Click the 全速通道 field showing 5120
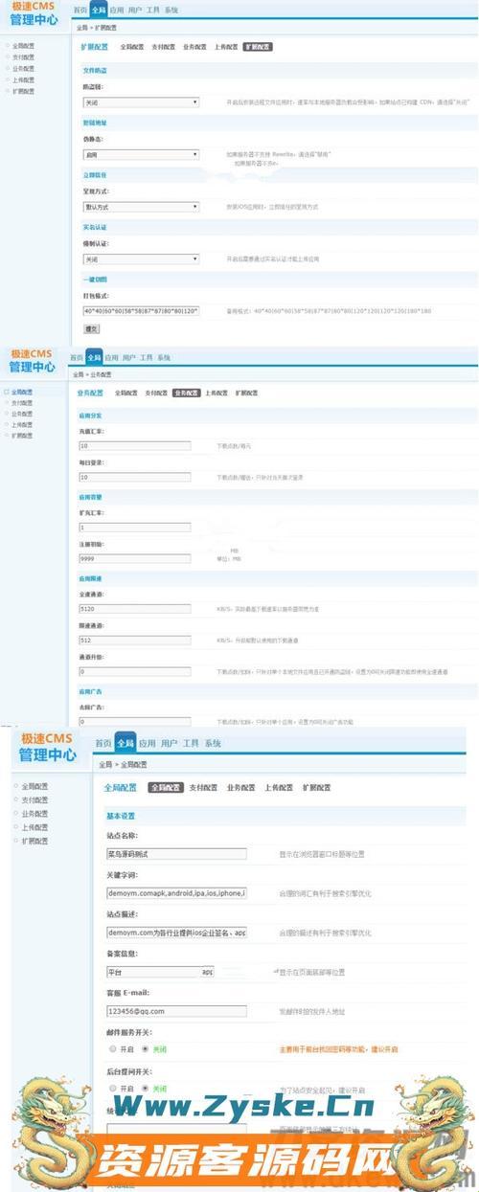This screenshot has width=479, height=1192. tap(135, 608)
